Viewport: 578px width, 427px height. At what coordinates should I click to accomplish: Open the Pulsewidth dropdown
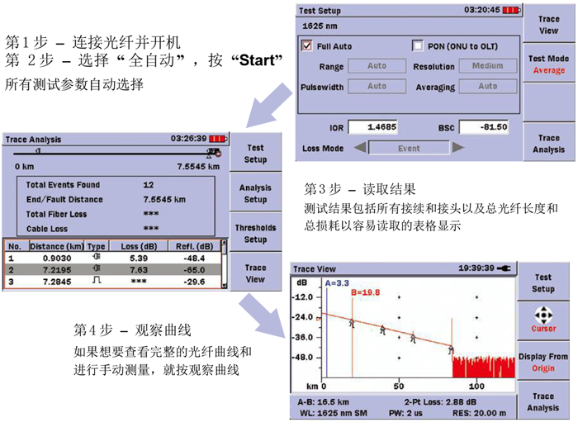coord(377,86)
